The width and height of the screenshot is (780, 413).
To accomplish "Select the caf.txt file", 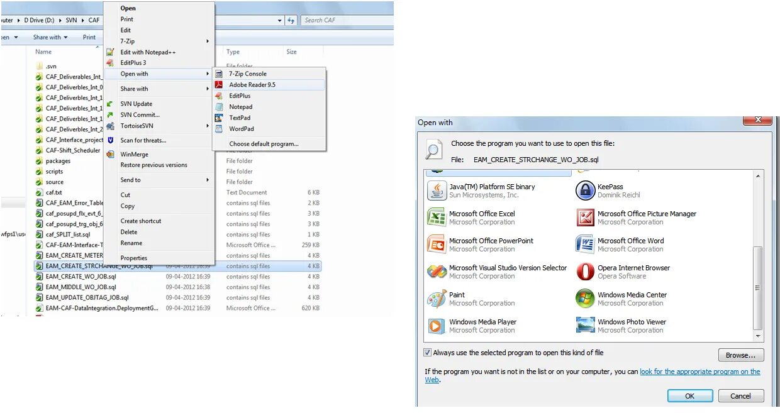I will pyautogui.click(x=53, y=193).
